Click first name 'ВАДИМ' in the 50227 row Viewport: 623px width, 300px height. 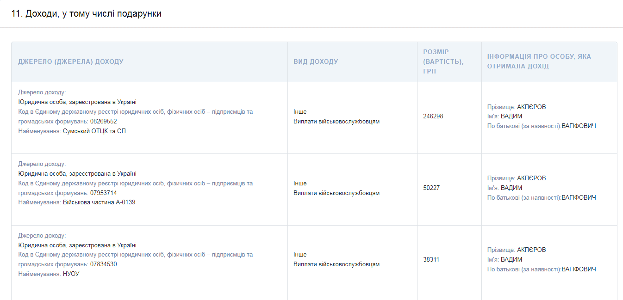coord(511,188)
